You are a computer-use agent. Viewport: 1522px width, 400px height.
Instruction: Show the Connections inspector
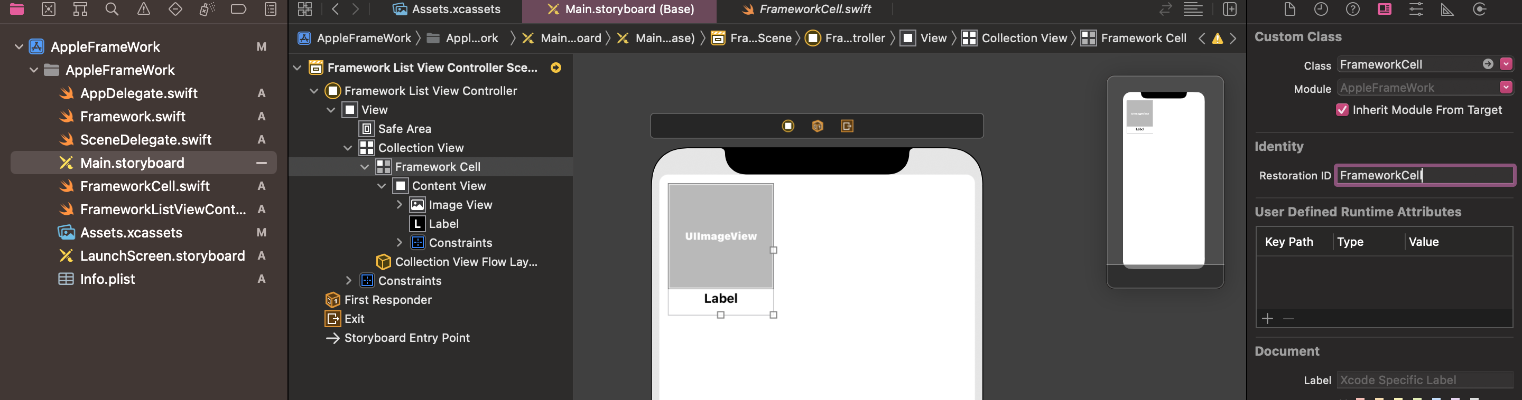[1480, 9]
